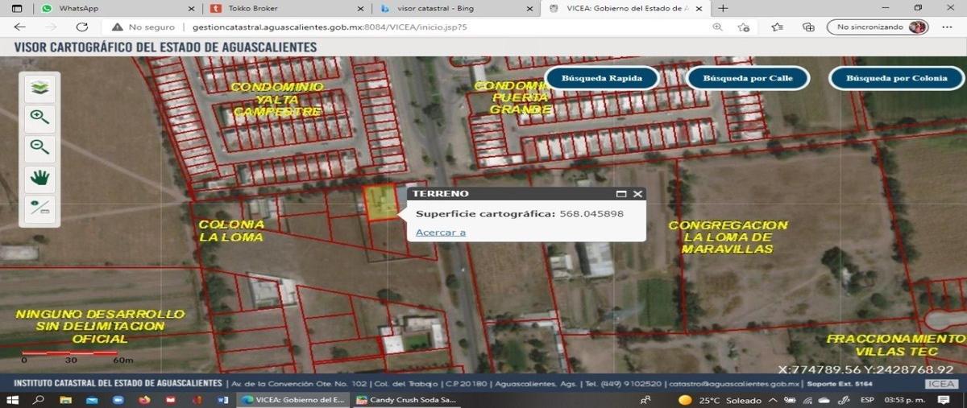Zoom out using the minus magnifier tool

click(x=40, y=147)
